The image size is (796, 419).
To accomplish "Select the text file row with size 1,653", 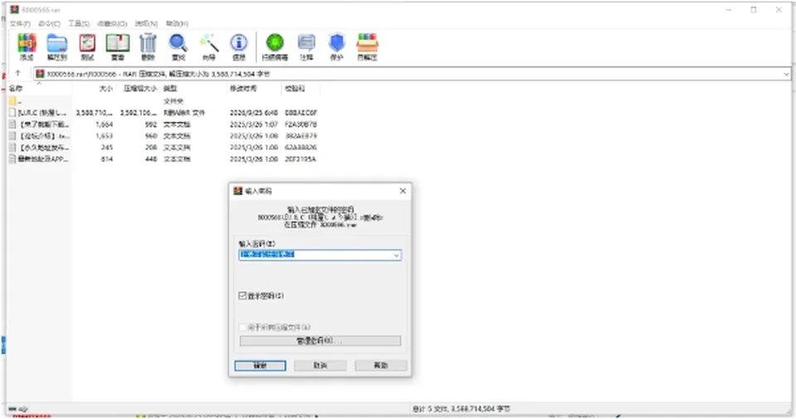I will click(163, 135).
